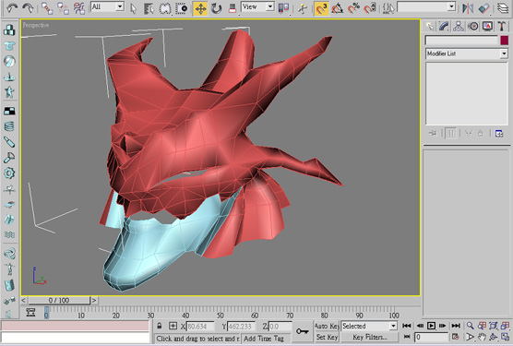Activate the Select and Scale tool
513x346 pixels.
233,8
